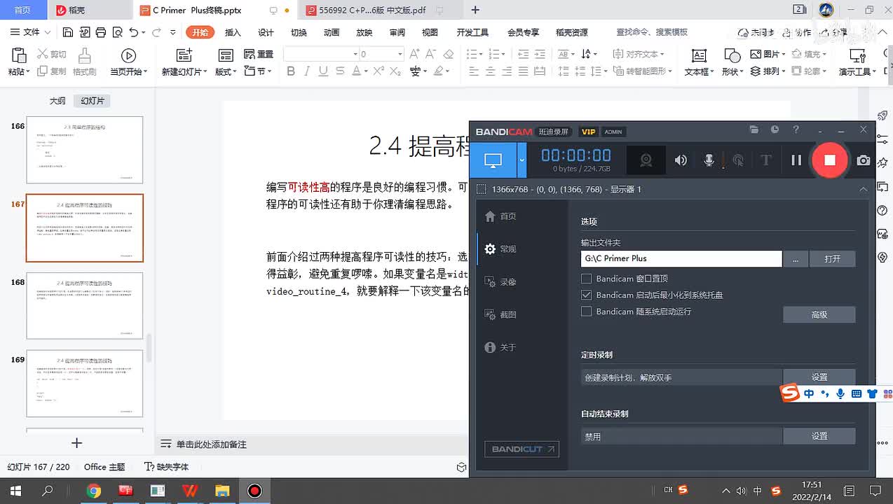The width and height of the screenshot is (893, 504).
Task: Browse output folder with the ... button
Action: [x=796, y=258]
